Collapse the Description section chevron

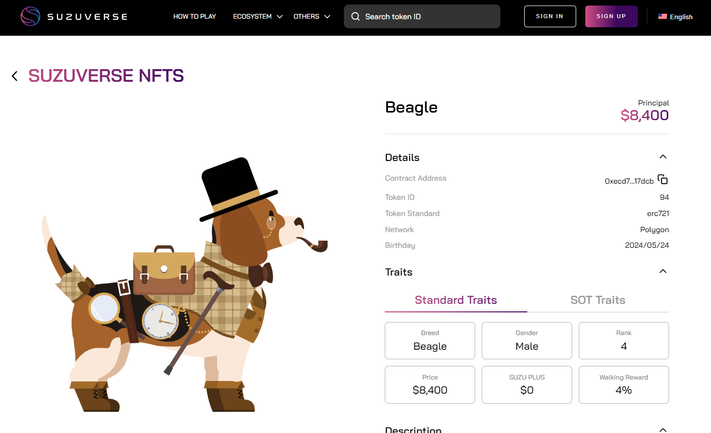pos(663,429)
